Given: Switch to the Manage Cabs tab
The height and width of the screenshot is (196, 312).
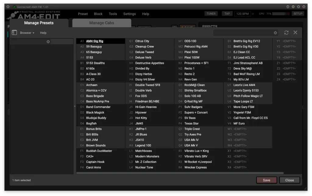Looking at the screenshot, I should [101, 23].
